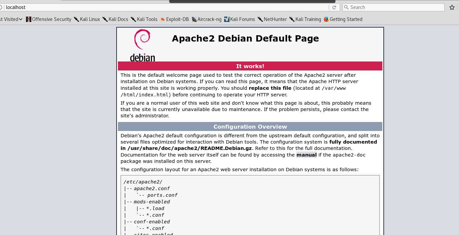This screenshot has height=235, width=459.
Task: Click the Apache2 Debian Default Page heading
Action: [245, 39]
